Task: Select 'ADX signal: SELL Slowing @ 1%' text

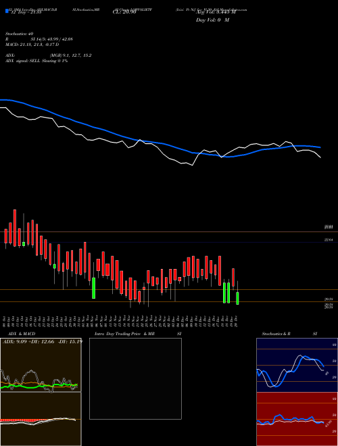Action: tap(37, 61)
